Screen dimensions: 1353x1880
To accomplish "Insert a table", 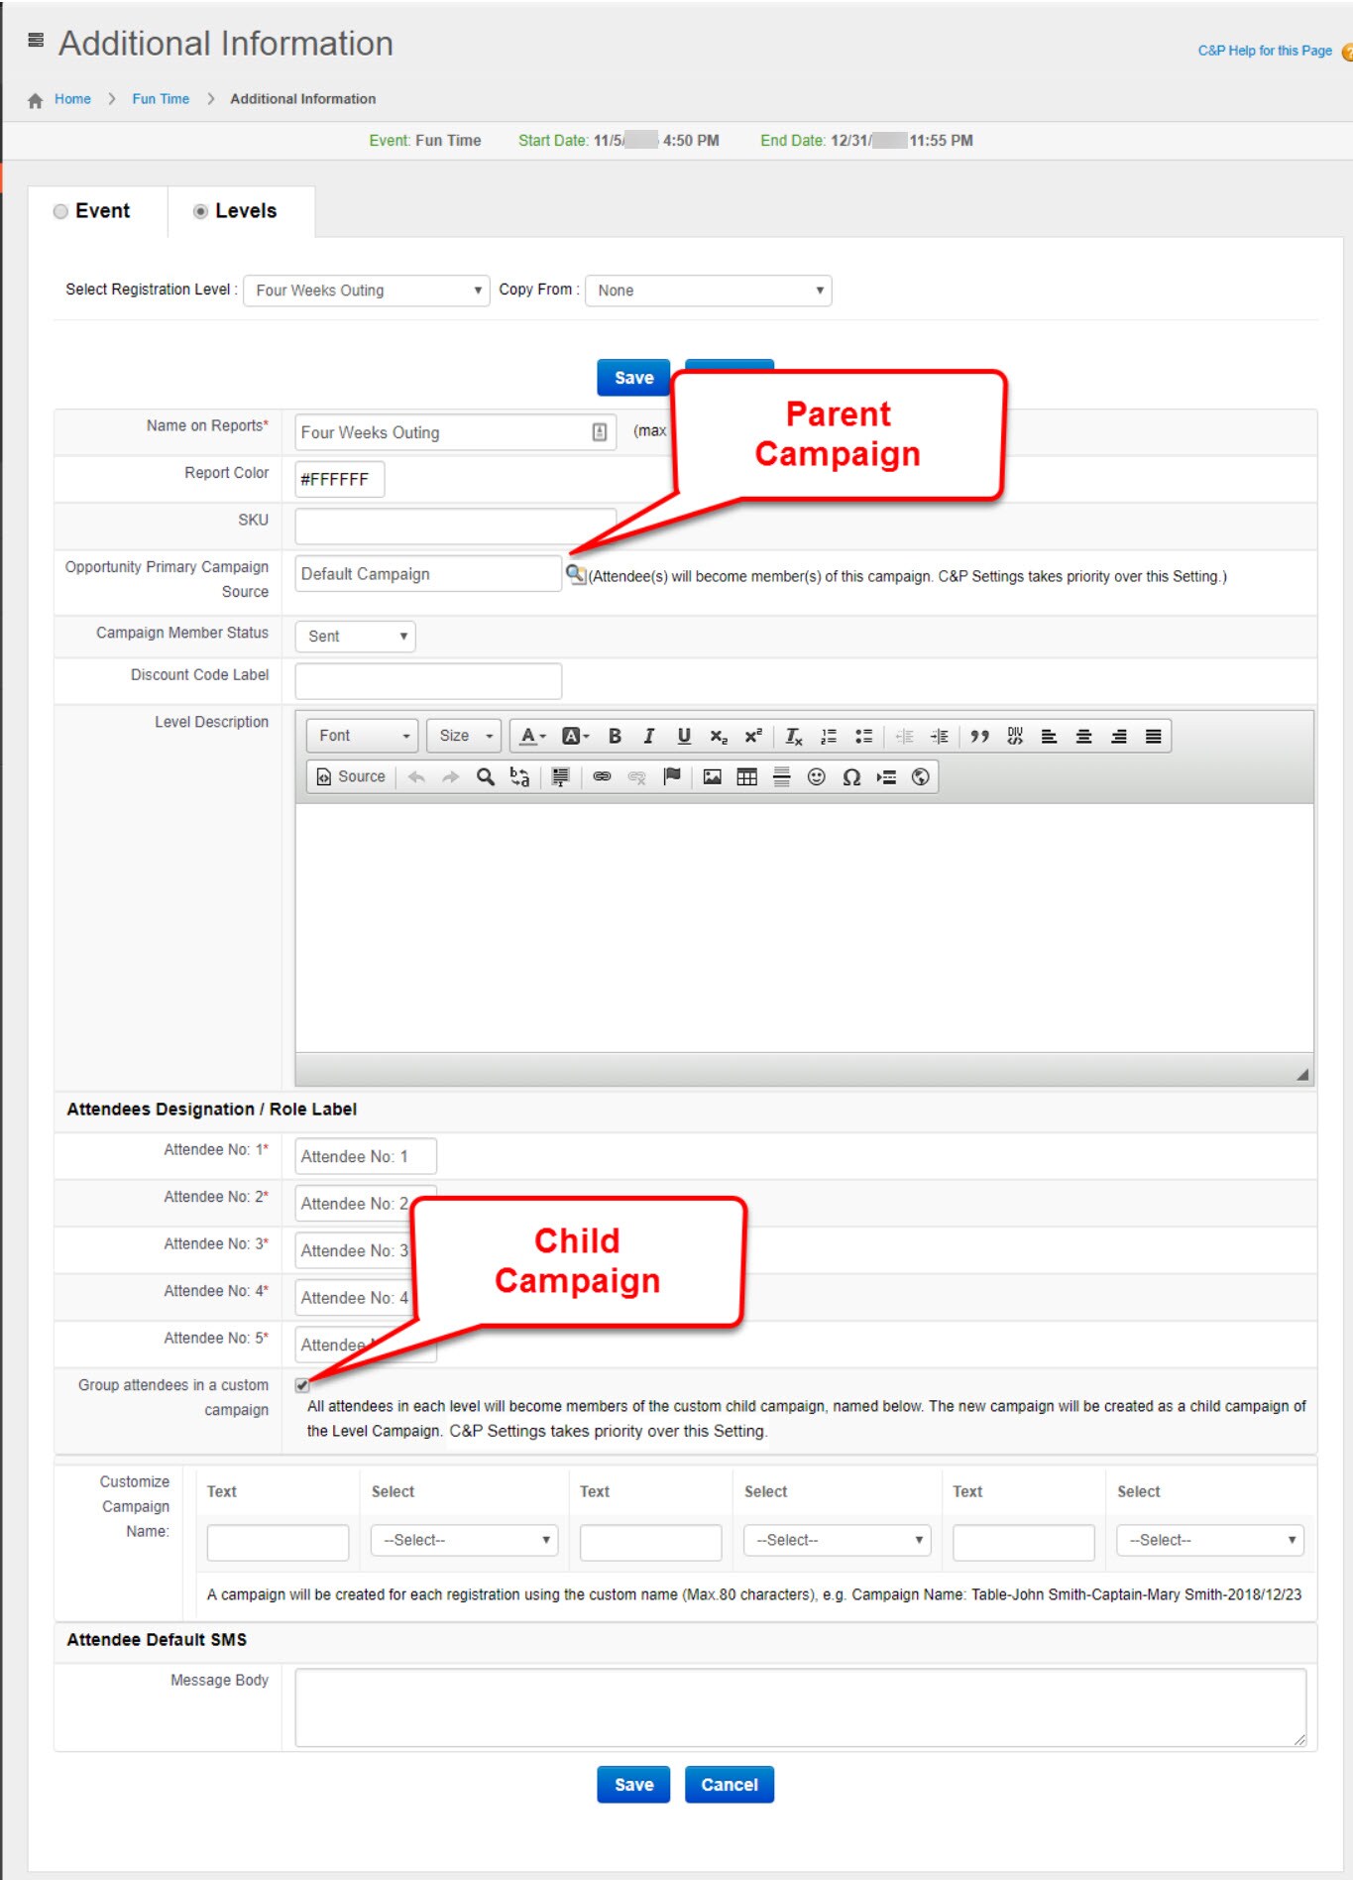I will (746, 776).
